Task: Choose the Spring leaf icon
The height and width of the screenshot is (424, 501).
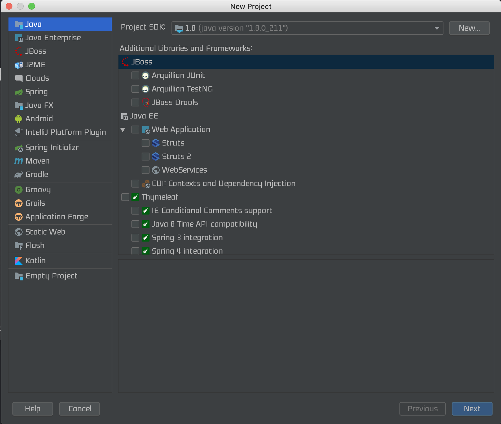Action: (x=19, y=92)
